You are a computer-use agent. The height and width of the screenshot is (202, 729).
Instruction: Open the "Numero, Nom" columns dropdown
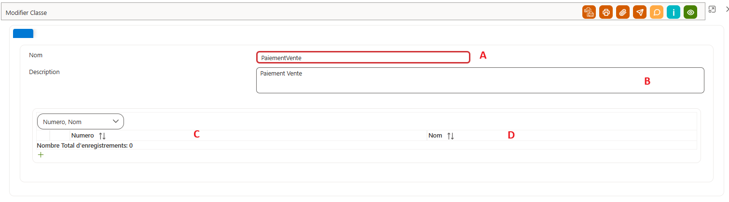[81, 121]
